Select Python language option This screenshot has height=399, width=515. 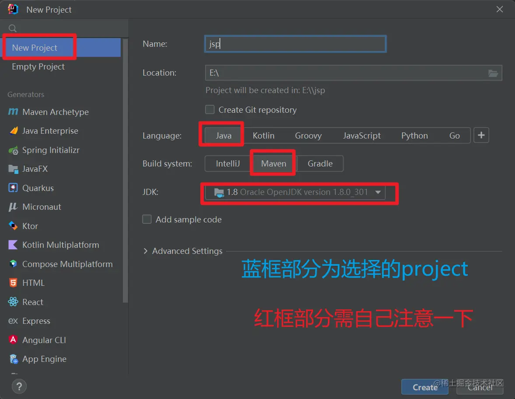tap(414, 135)
